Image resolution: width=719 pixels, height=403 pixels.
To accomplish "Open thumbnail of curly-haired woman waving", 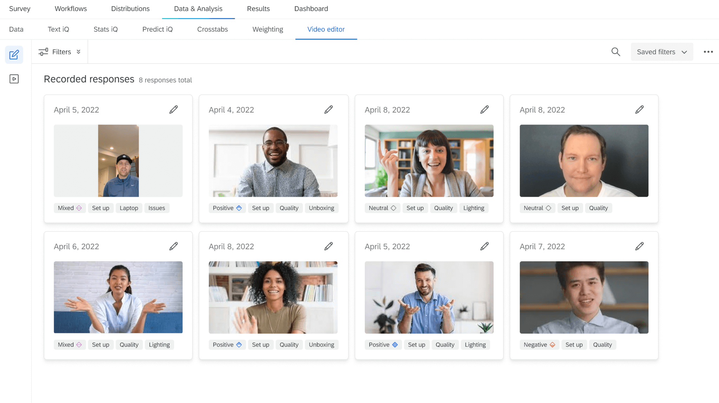I will [x=273, y=297].
